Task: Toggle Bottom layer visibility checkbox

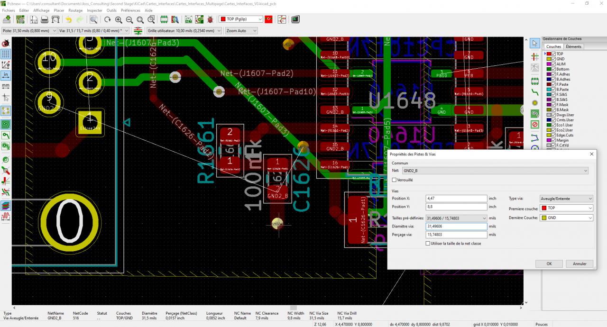Action: pyautogui.click(x=554, y=69)
